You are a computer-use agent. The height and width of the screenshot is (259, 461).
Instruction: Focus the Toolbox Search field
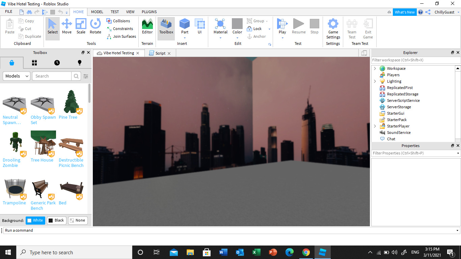click(x=52, y=76)
